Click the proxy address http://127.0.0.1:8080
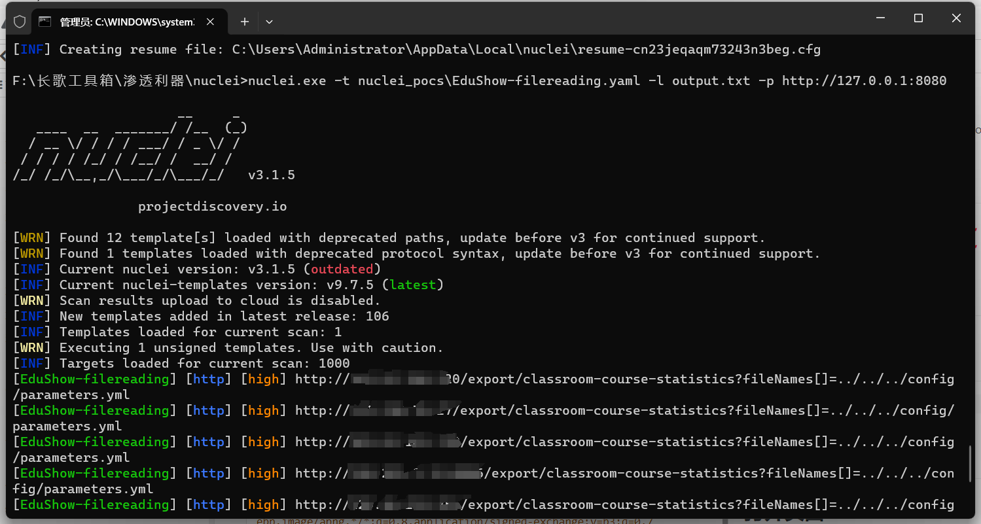The width and height of the screenshot is (981, 524). 865,80
